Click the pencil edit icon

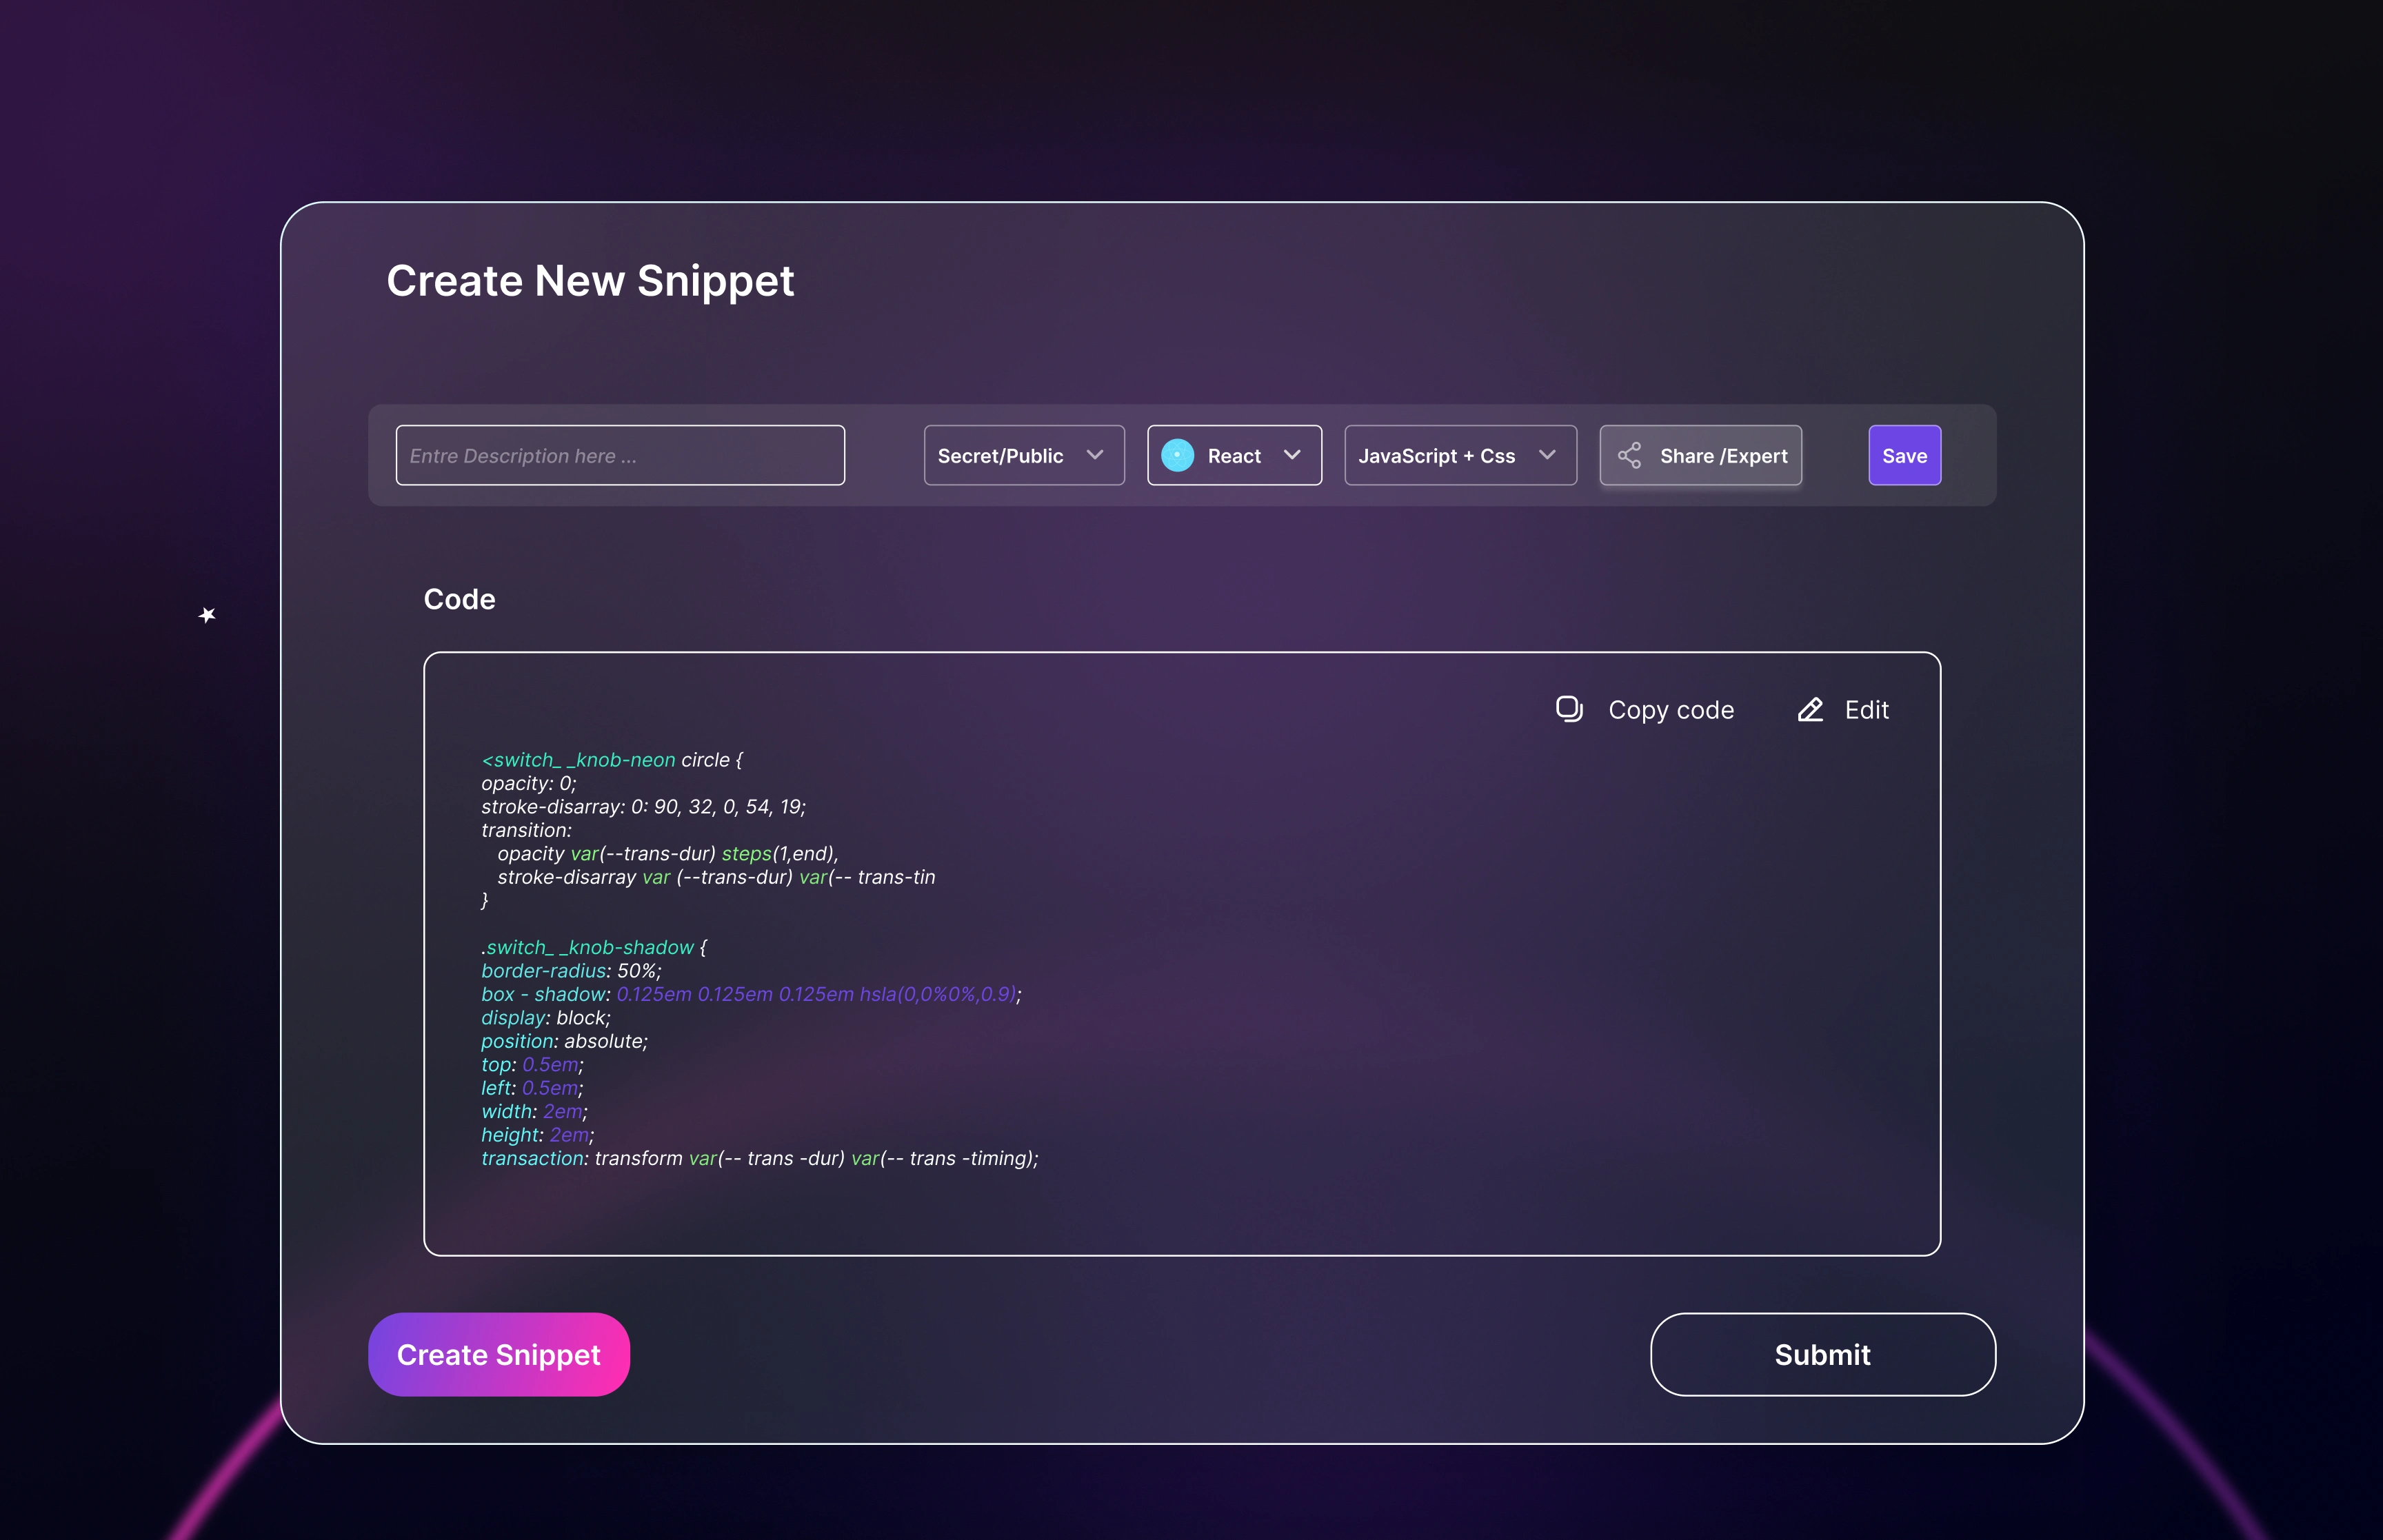tap(1810, 709)
